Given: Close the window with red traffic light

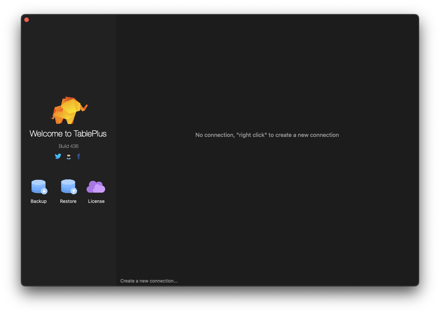Looking at the screenshot, I should (27, 19).
